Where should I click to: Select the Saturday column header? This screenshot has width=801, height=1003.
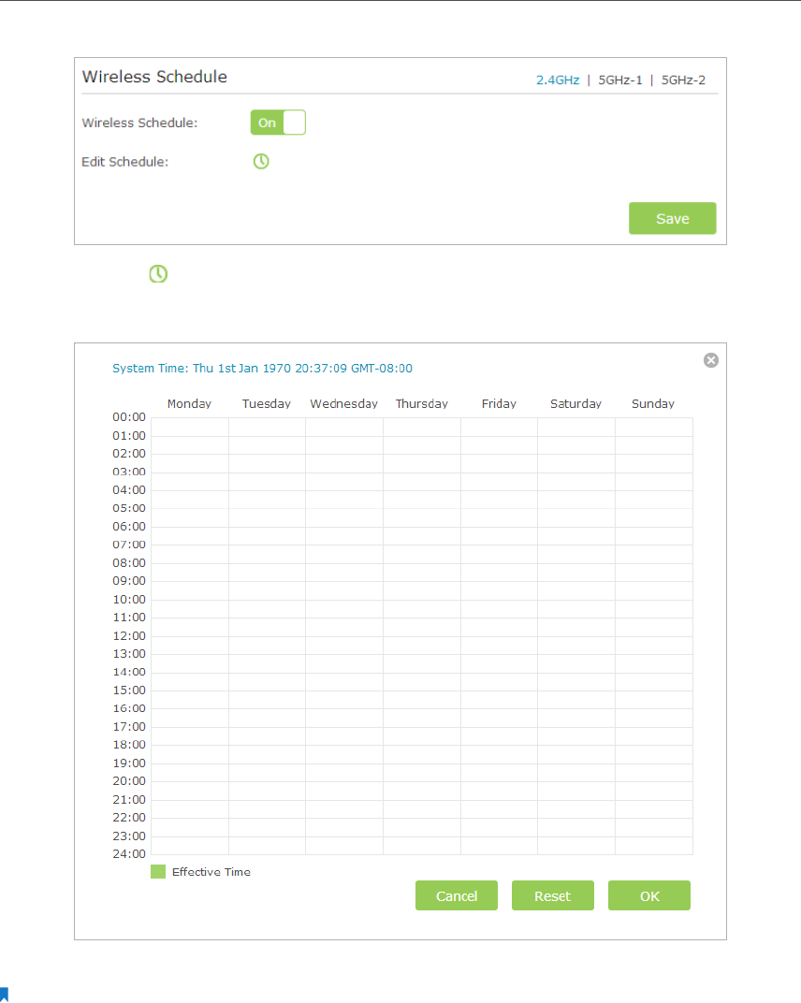point(575,403)
